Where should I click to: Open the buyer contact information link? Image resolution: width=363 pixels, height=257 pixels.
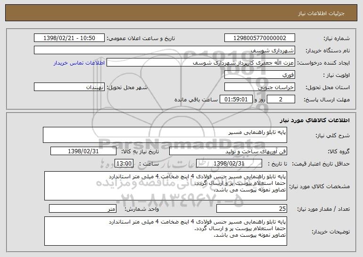click(x=79, y=63)
